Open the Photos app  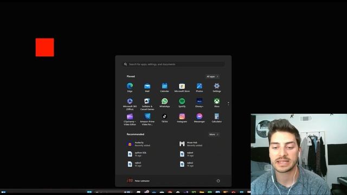pos(199,88)
